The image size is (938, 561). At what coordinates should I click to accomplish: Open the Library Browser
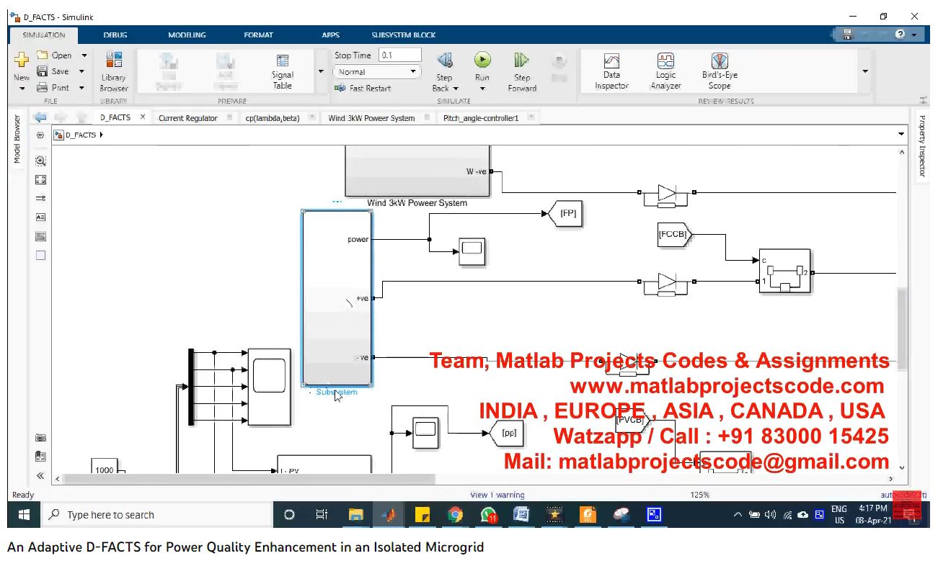tap(114, 71)
